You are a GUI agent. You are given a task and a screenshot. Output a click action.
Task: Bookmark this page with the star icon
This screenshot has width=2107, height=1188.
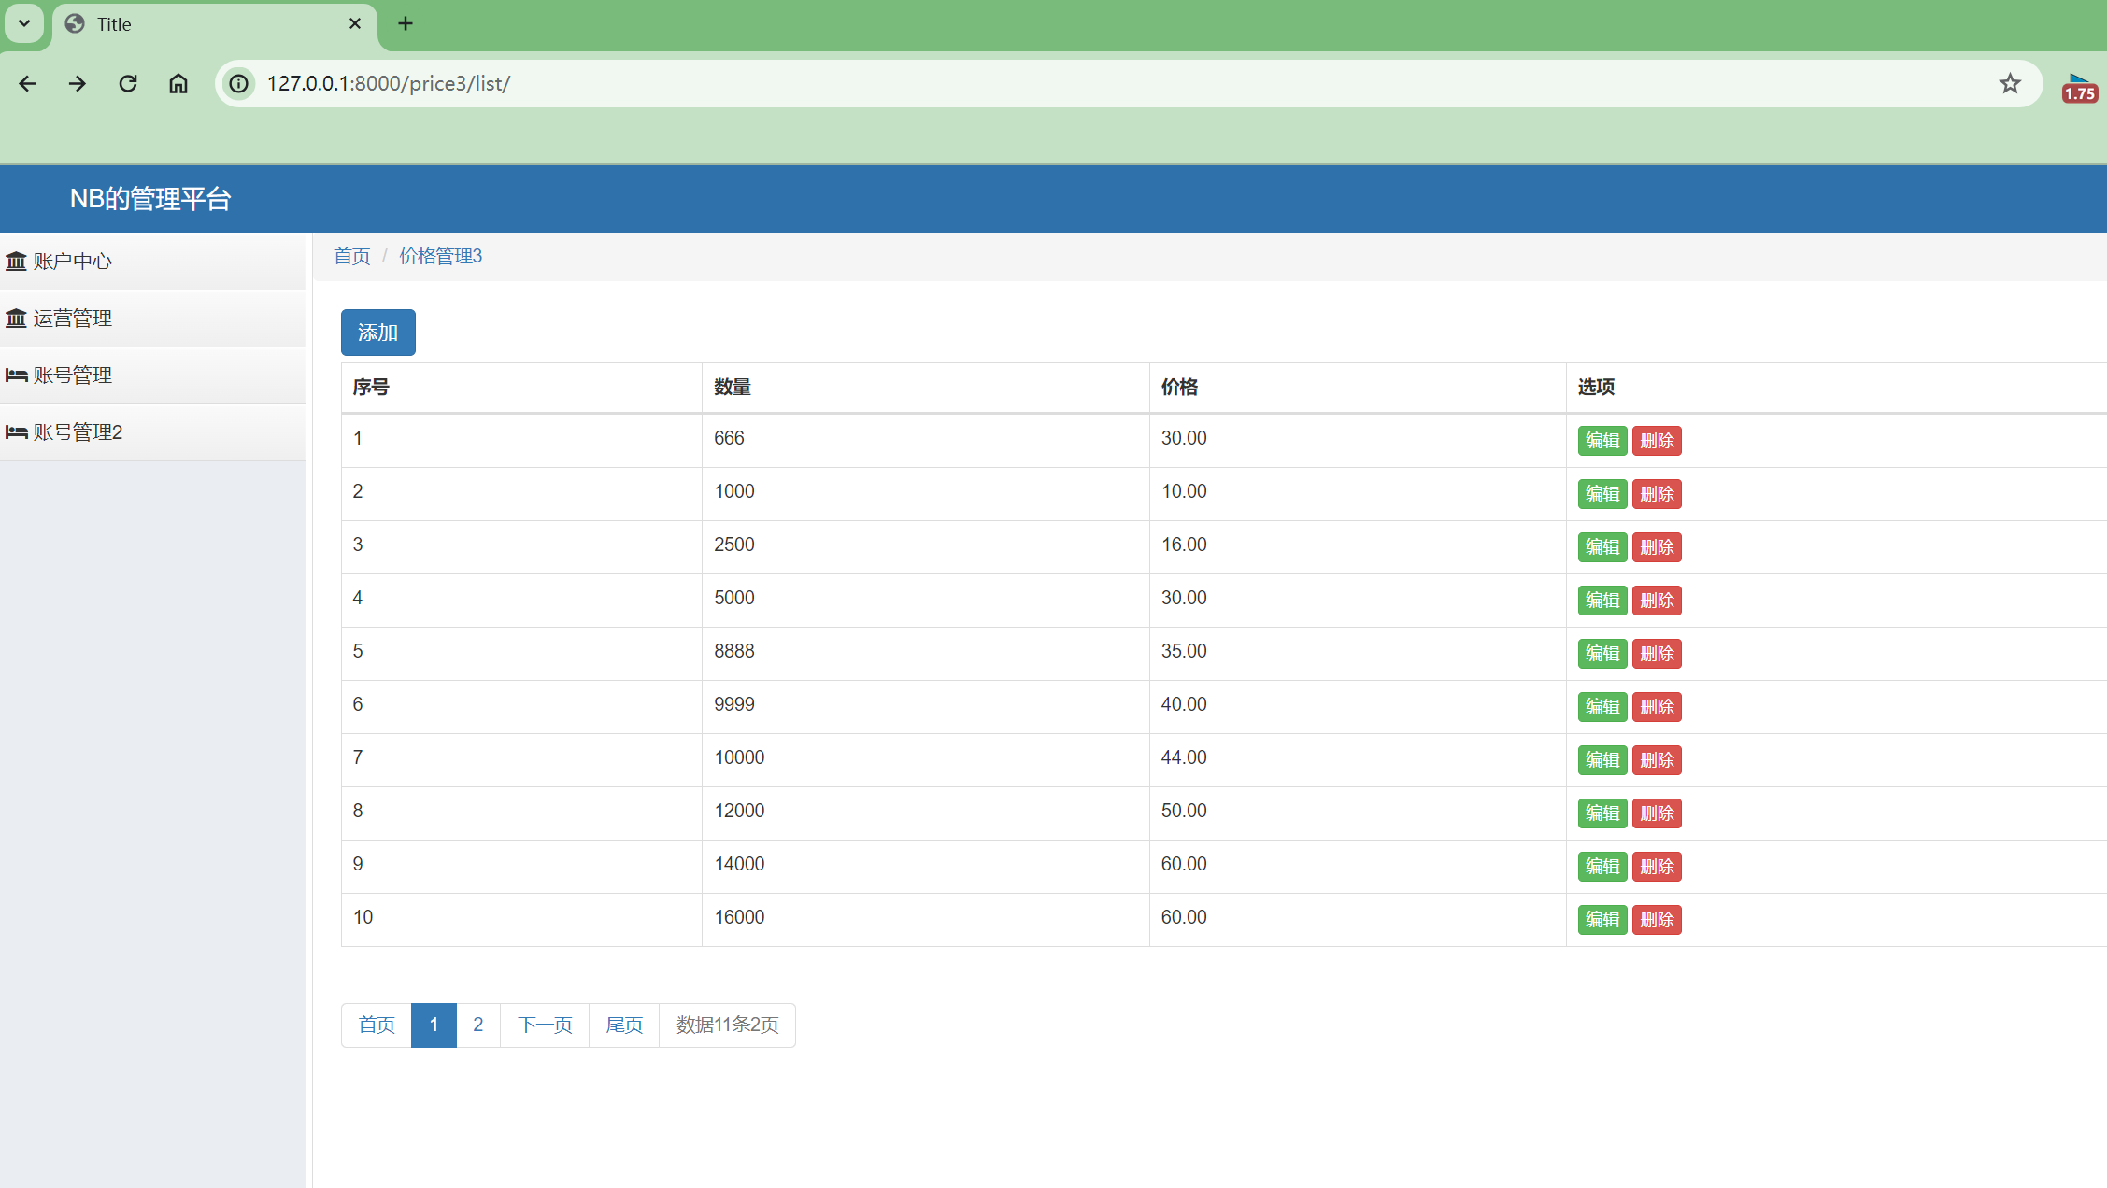(x=2010, y=84)
